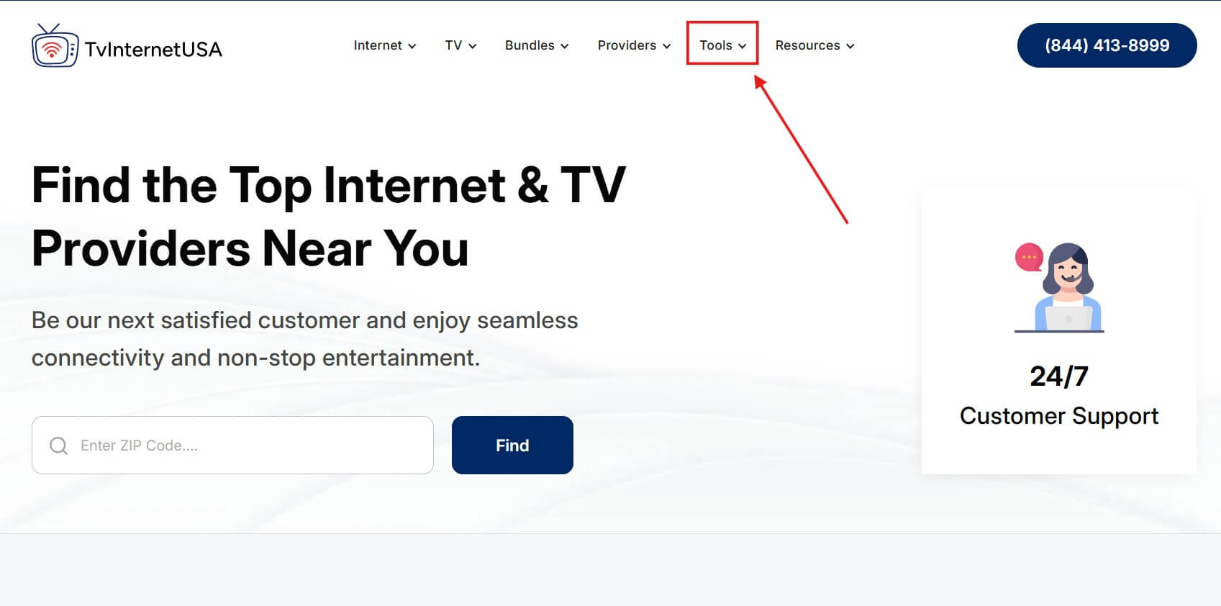This screenshot has height=606, width=1221.
Task: Select the Resources menu label
Action: tap(807, 45)
